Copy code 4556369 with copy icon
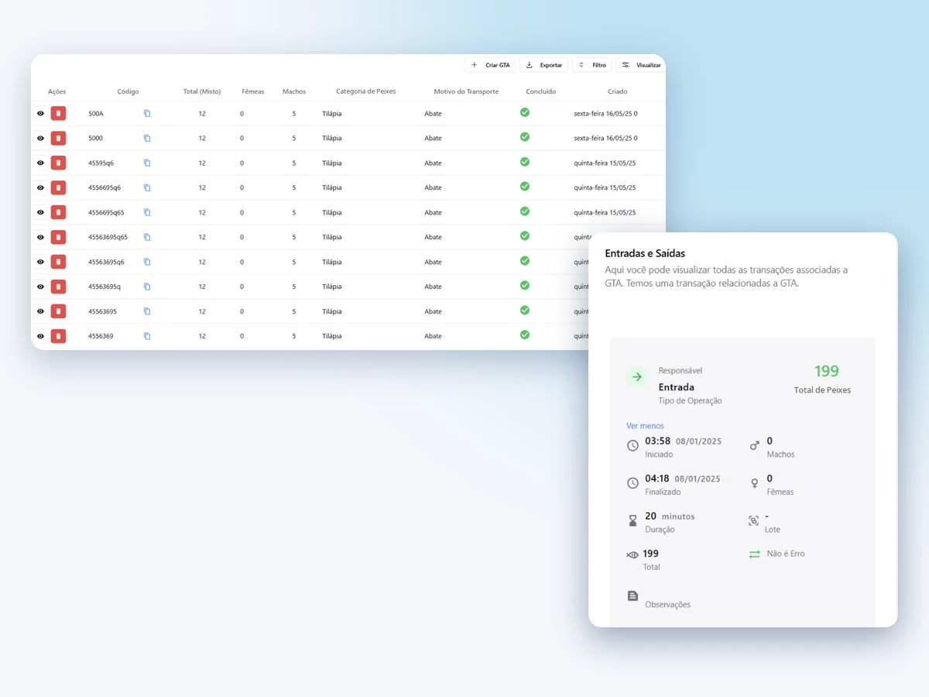 (x=147, y=336)
